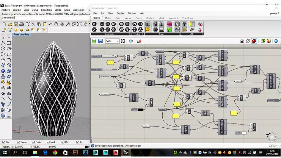Viewport: 281px width, 158px height.
Task: Add Grasshopper Circle parameter component
Action: pyautogui.click(x=102, y=24)
